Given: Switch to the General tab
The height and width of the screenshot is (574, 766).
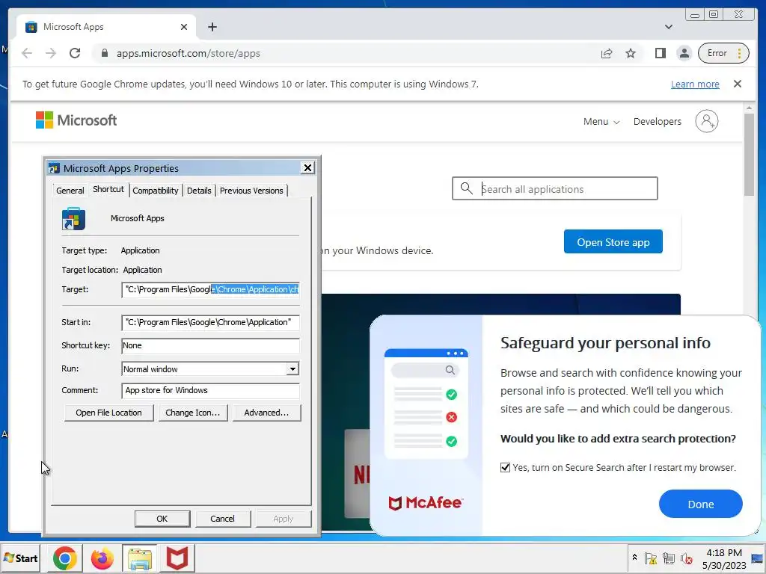Looking at the screenshot, I should [70, 191].
